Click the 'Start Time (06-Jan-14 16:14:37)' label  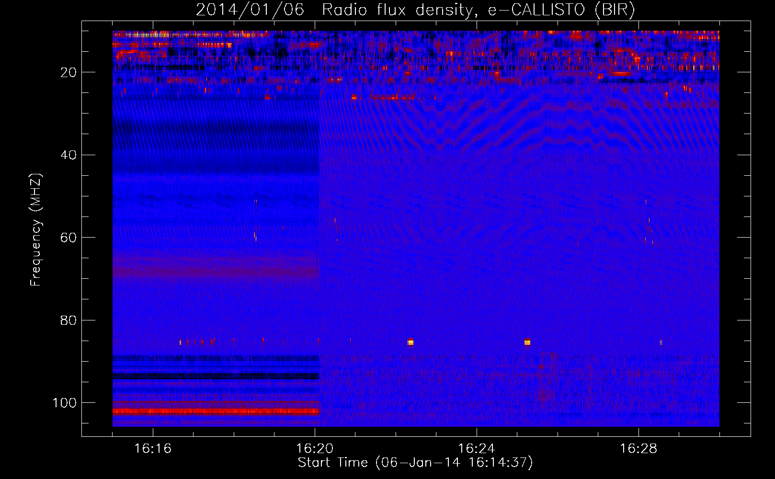(415, 463)
